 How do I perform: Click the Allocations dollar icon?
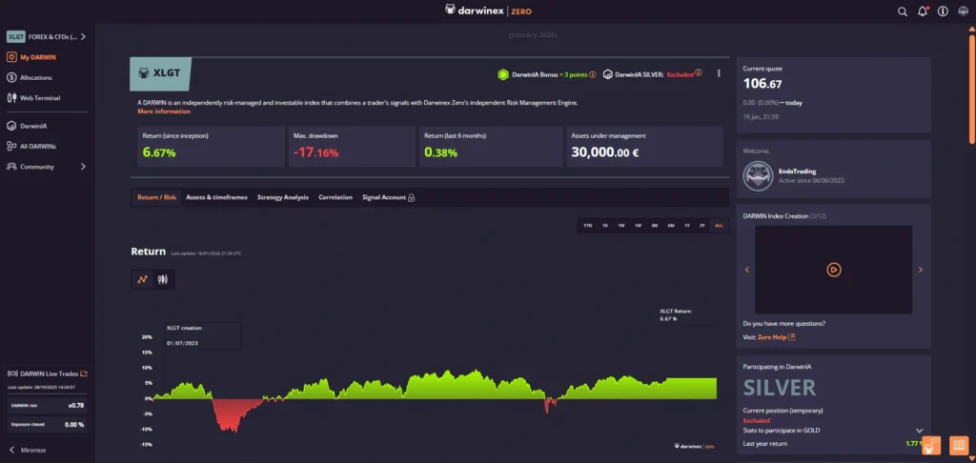click(11, 78)
